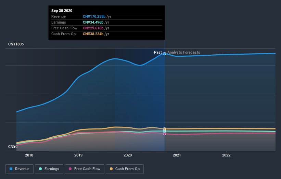The width and height of the screenshot is (281, 179).
Task: Click the CN¥180b y-axis label
Action: click(x=16, y=44)
